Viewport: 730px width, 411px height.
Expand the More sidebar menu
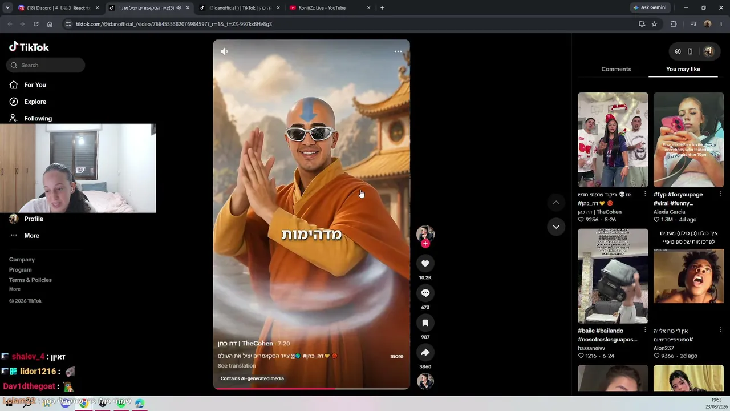[25, 236]
